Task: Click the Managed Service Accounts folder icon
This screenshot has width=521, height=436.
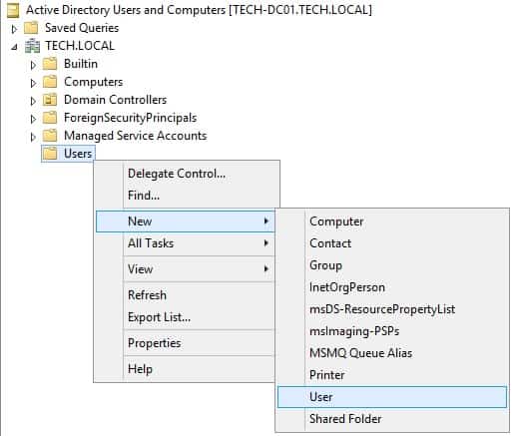Action: click(50, 136)
